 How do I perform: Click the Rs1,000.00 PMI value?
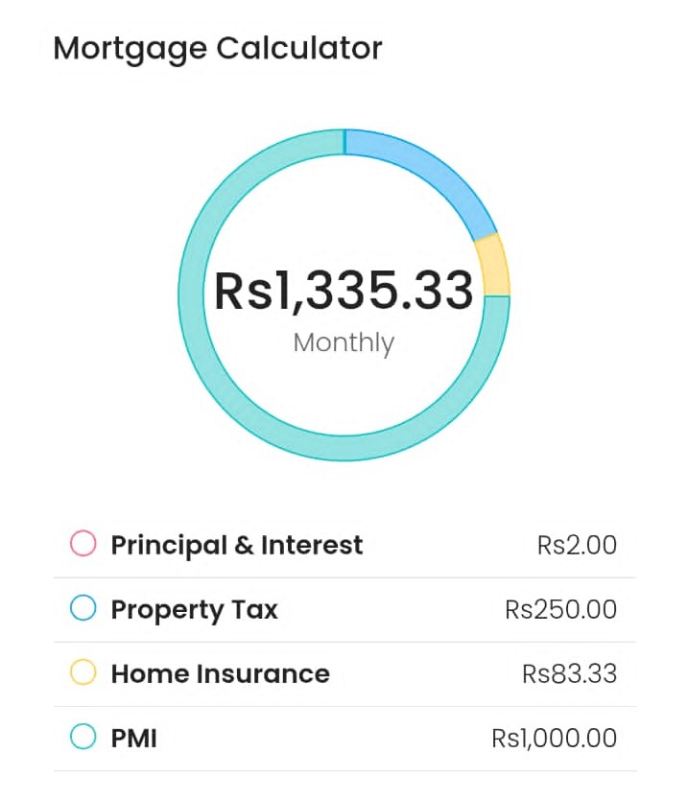tap(554, 738)
